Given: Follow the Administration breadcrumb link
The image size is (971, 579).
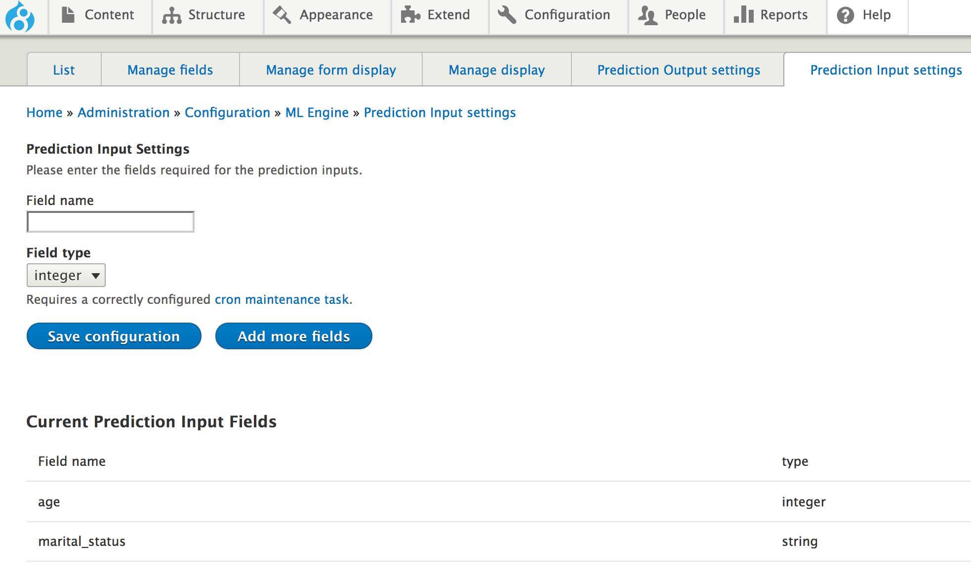Looking at the screenshot, I should pos(123,113).
